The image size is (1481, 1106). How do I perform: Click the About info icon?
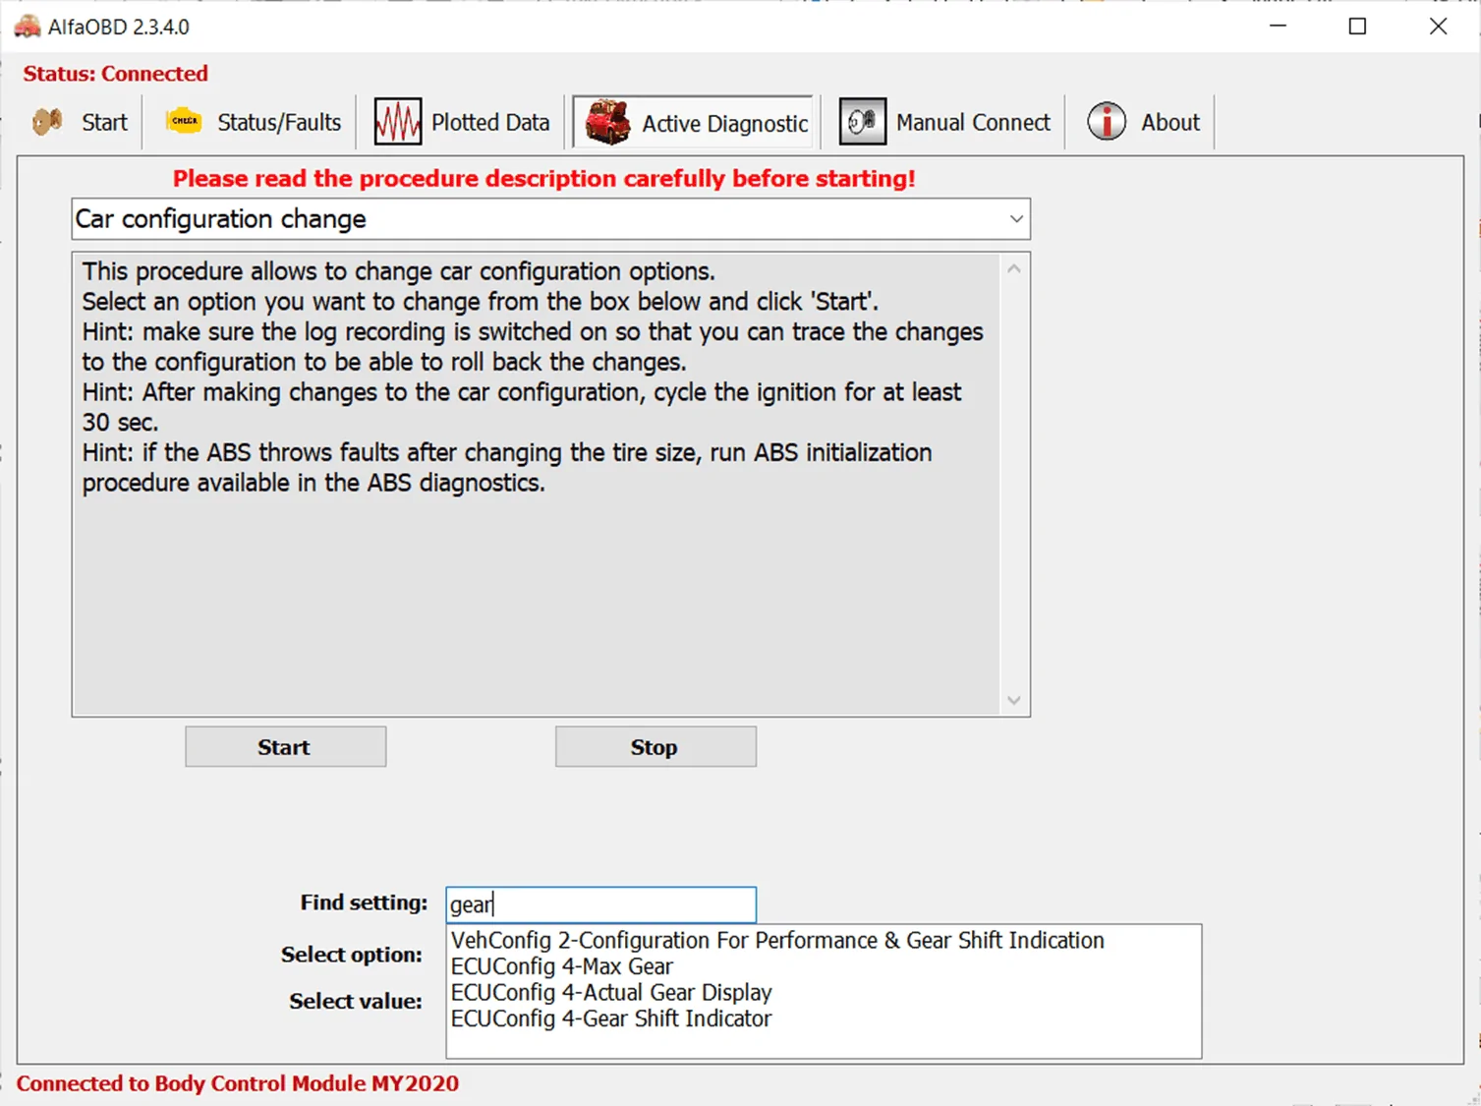point(1107,122)
